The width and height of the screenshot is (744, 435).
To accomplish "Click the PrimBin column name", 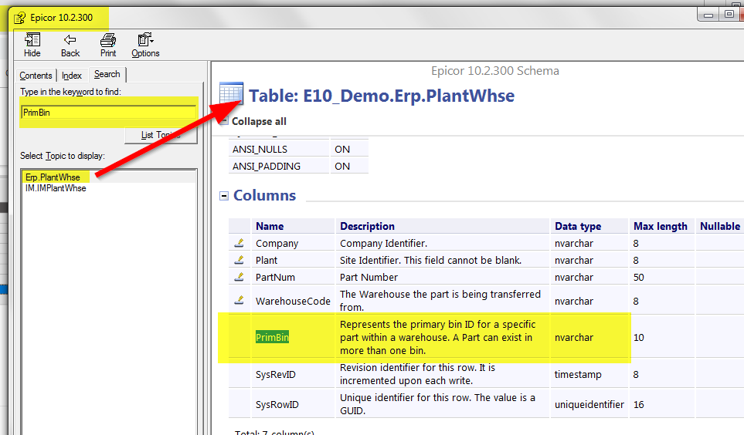I will 272,337.
